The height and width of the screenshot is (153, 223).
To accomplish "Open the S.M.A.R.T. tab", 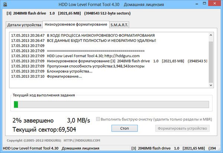I will point(119,25).
